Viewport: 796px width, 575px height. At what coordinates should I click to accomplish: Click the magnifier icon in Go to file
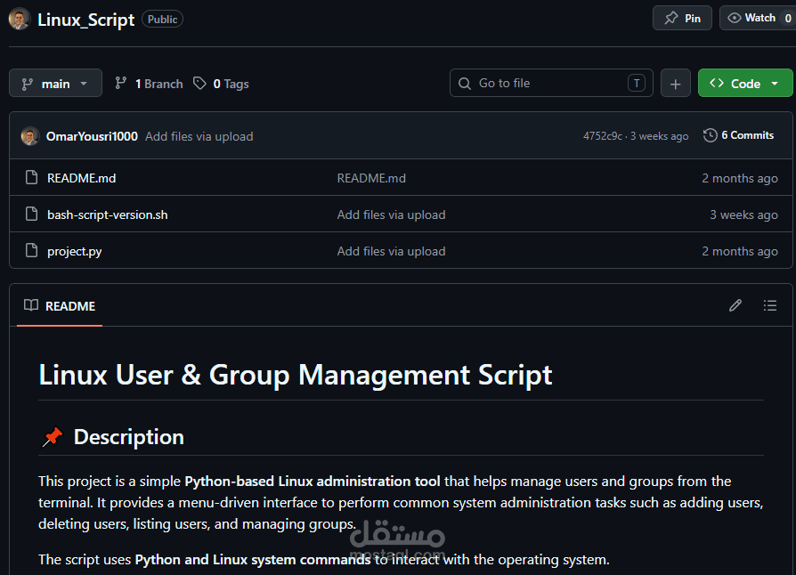point(465,84)
